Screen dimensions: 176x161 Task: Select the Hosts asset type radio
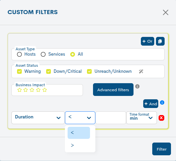coord(19,54)
